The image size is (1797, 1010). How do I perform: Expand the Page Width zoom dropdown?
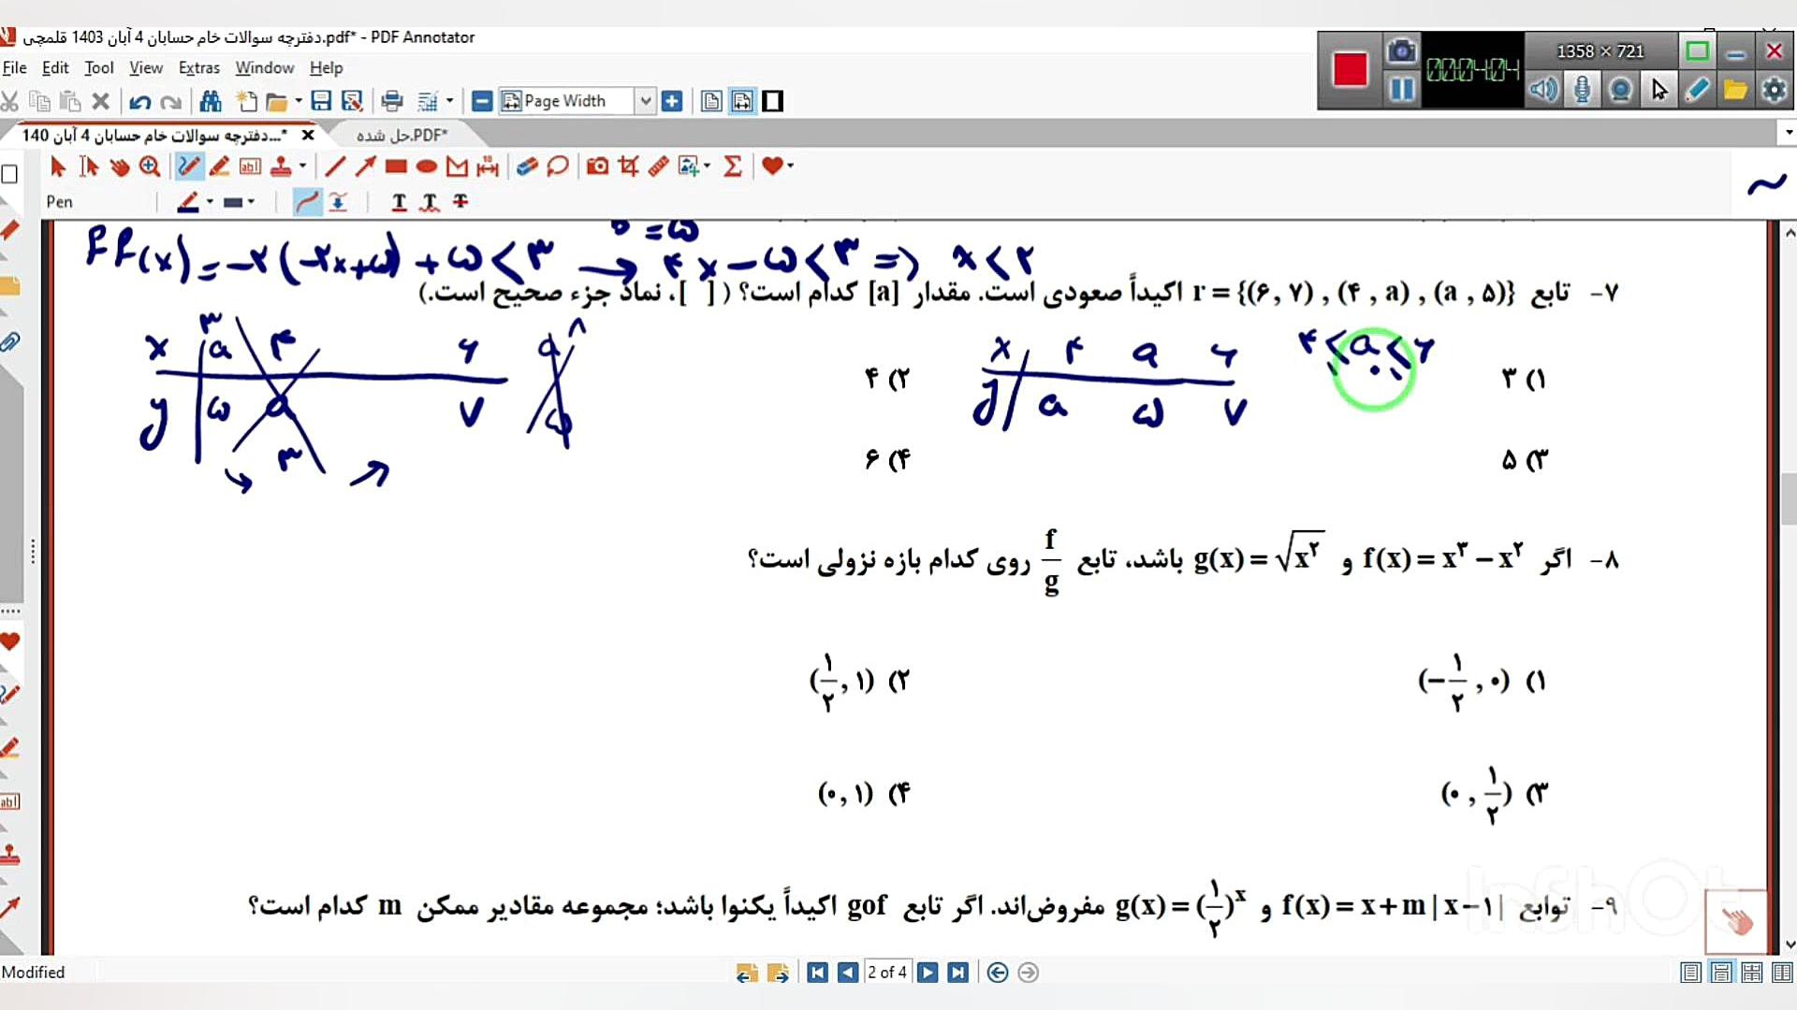coord(645,101)
